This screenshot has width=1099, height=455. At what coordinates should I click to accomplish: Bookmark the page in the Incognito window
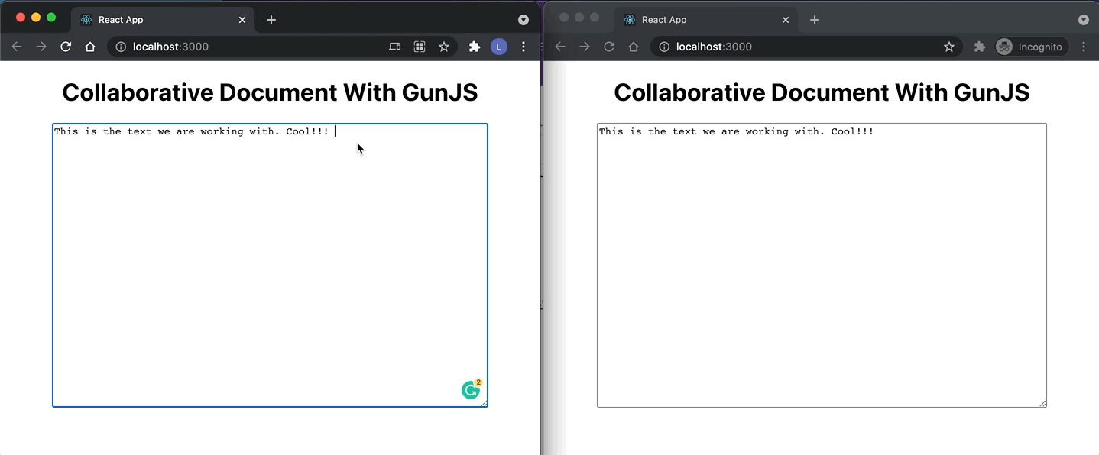(x=949, y=47)
